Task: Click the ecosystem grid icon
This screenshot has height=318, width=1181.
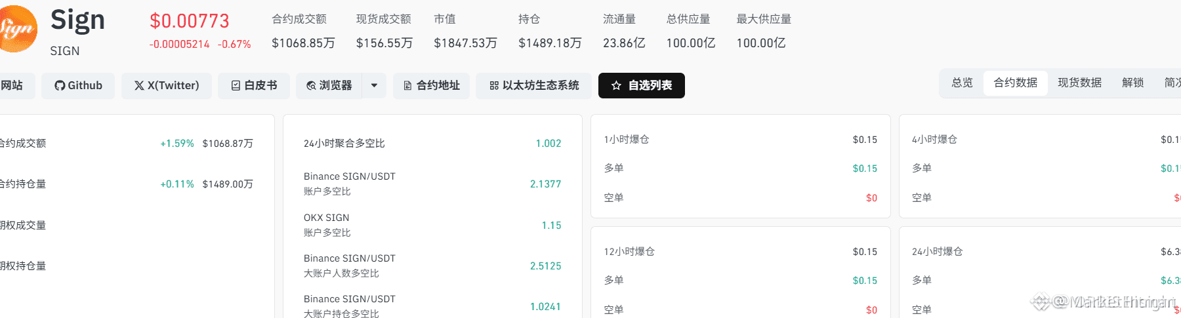Action: [x=494, y=86]
